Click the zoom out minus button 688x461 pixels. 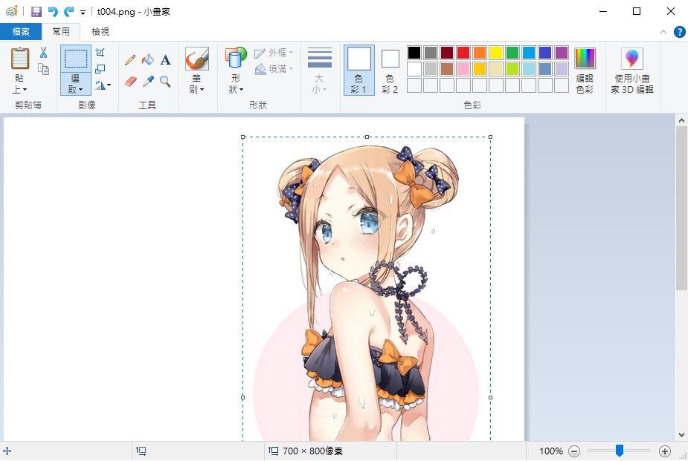574,451
